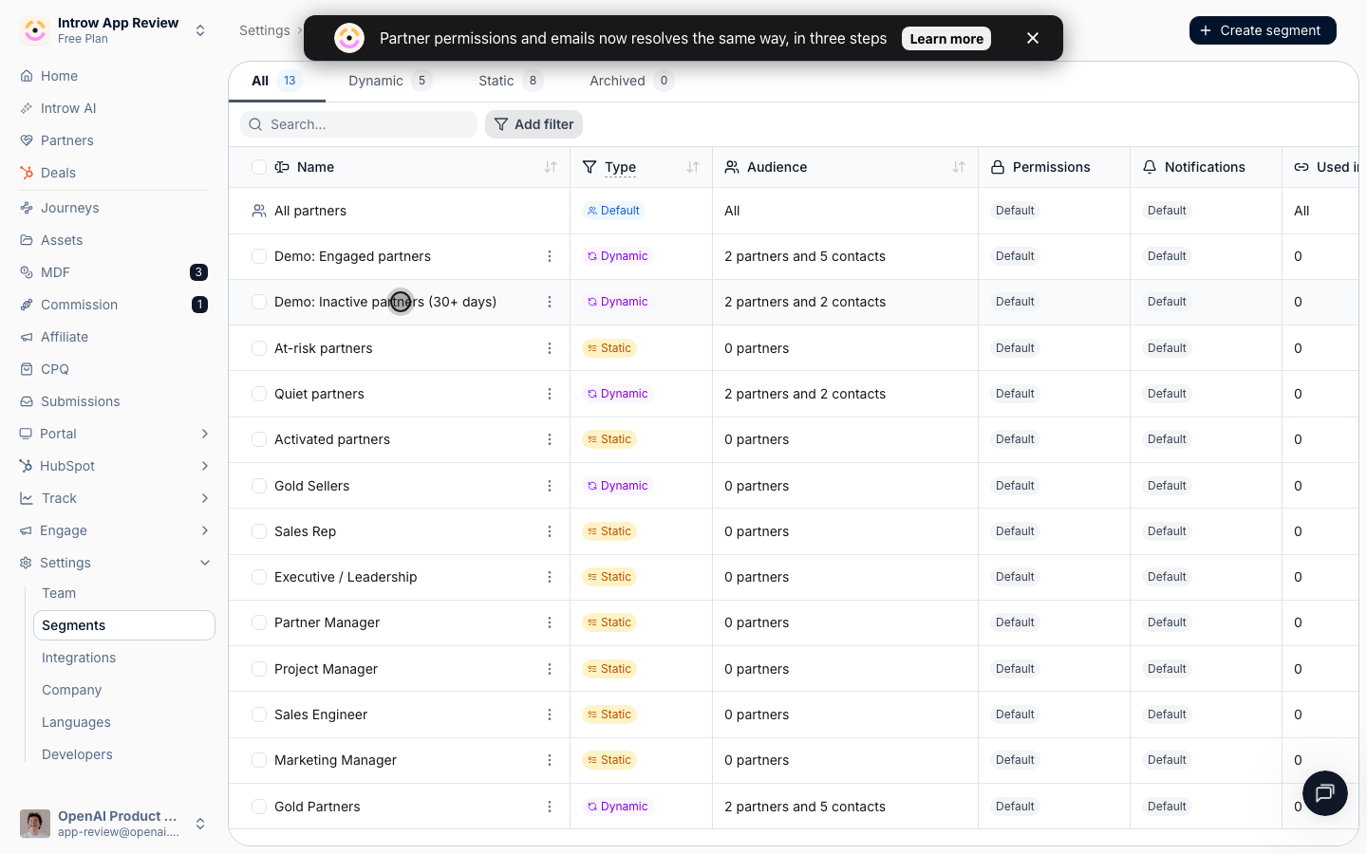Viewport: 1367px width, 854px height.
Task: Open OpenAI Product account menu
Action: (x=114, y=824)
